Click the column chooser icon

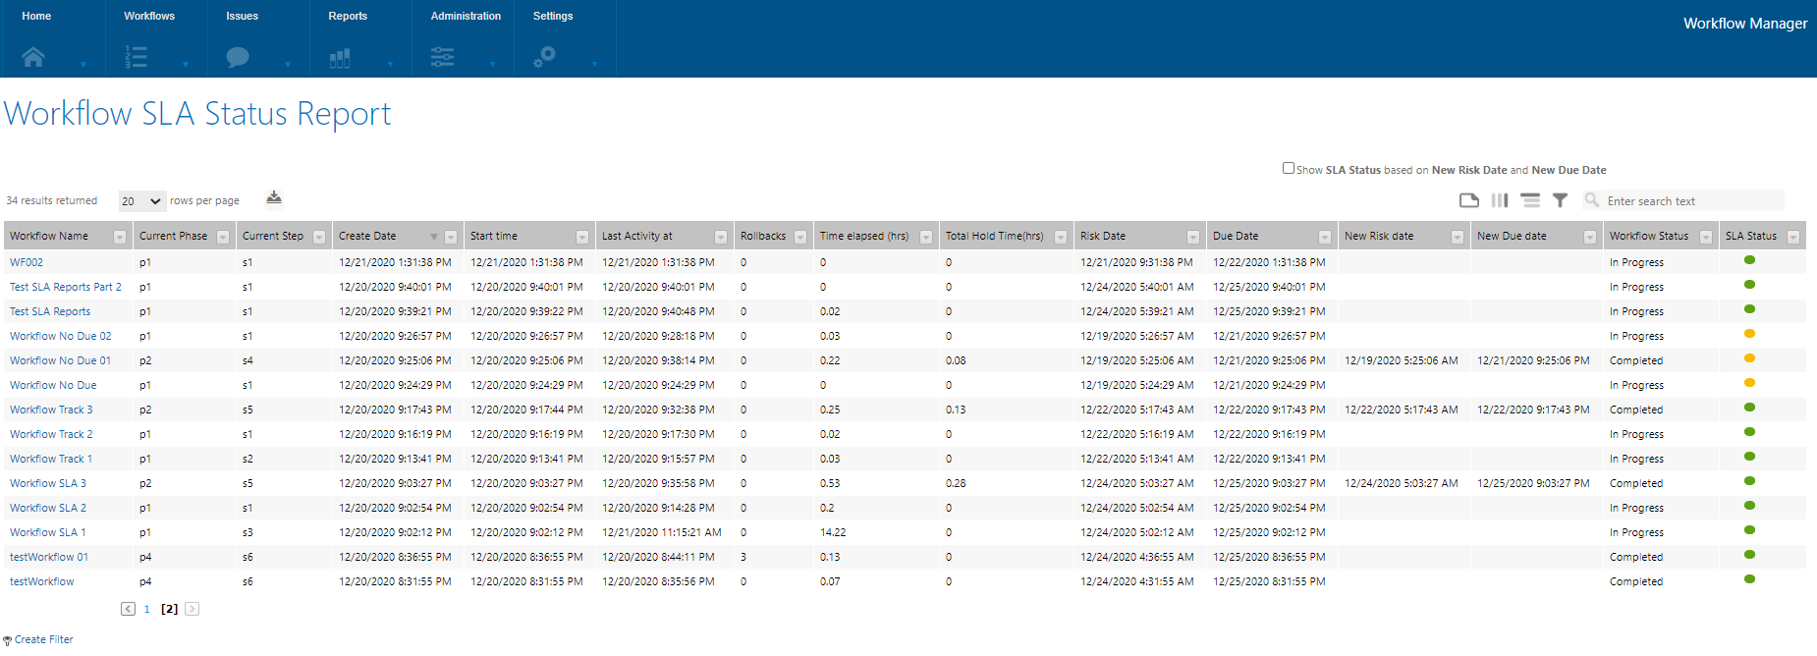1500,200
